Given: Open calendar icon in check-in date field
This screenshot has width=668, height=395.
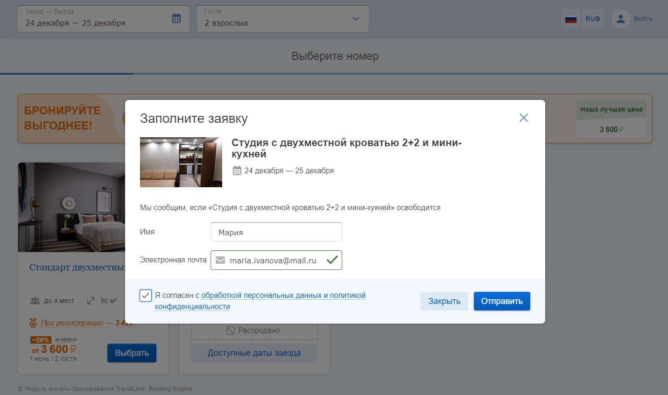Looking at the screenshot, I should point(176,19).
